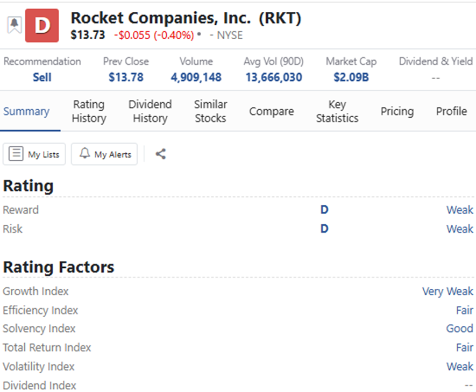The image size is (476, 392).
Task: Click the bookmark bell icon beside the D badge
Action: coord(15,25)
